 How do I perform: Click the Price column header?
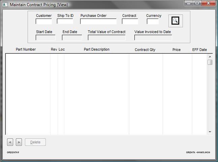coord(177,50)
